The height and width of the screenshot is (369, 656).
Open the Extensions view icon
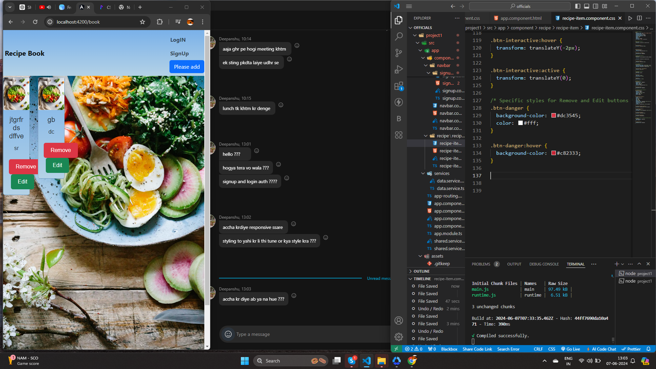[x=399, y=86]
